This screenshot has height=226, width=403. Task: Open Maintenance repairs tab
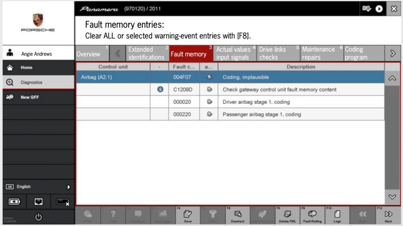point(322,53)
